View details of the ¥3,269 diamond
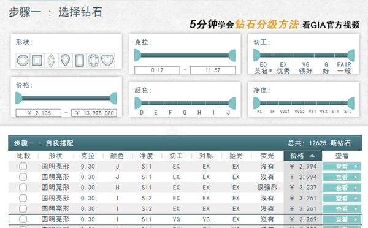The height and width of the screenshot is (228, 368). click(x=342, y=219)
